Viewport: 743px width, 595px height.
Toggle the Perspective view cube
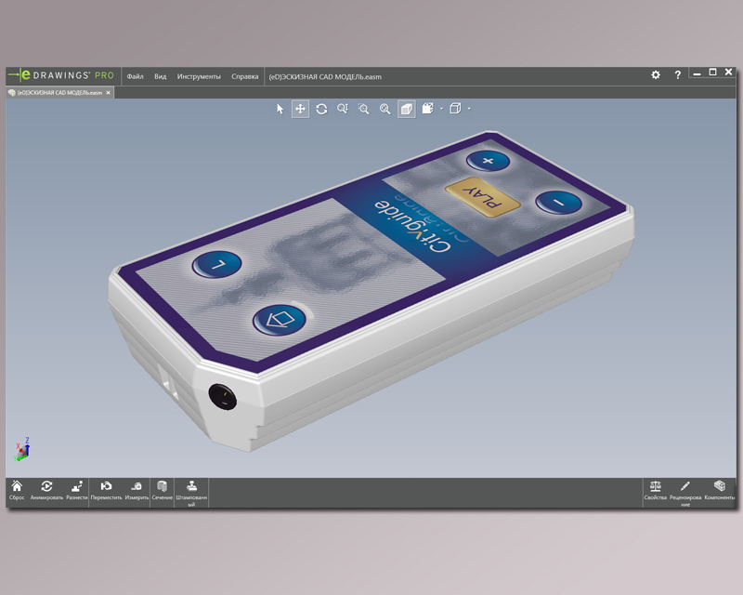[407, 109]
